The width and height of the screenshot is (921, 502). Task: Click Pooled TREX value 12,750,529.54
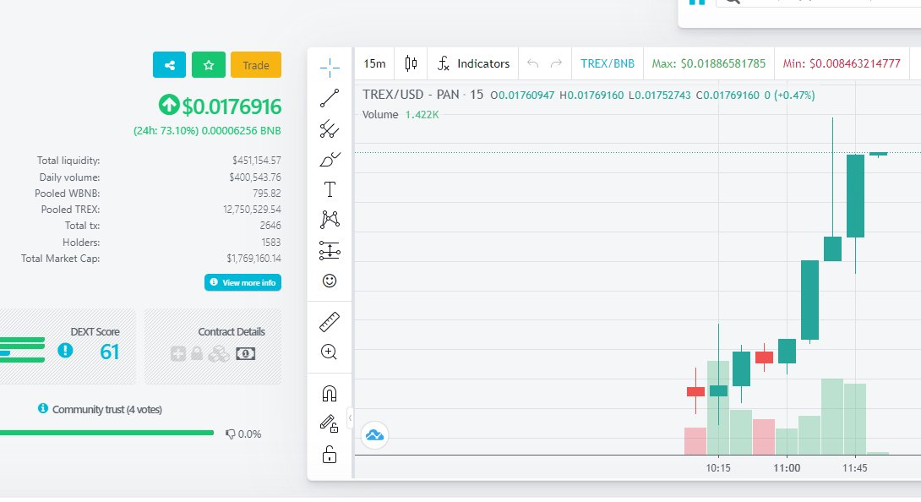point(252,210)
